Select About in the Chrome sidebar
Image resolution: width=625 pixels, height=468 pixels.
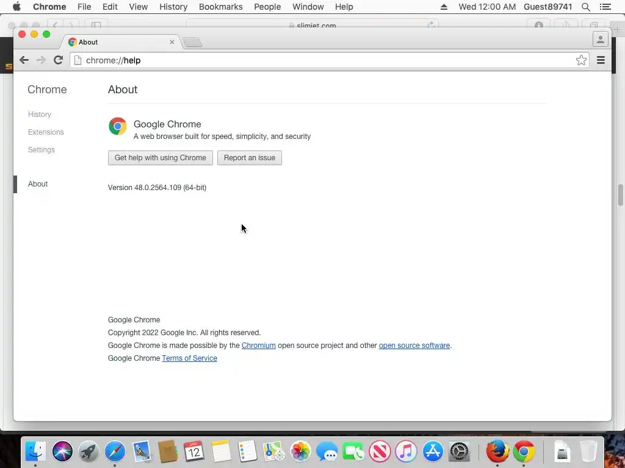point(38,184)
